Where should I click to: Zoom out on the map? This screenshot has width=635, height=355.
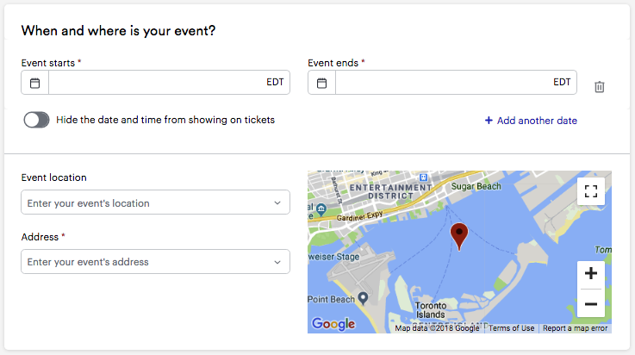tap(591, 303)
